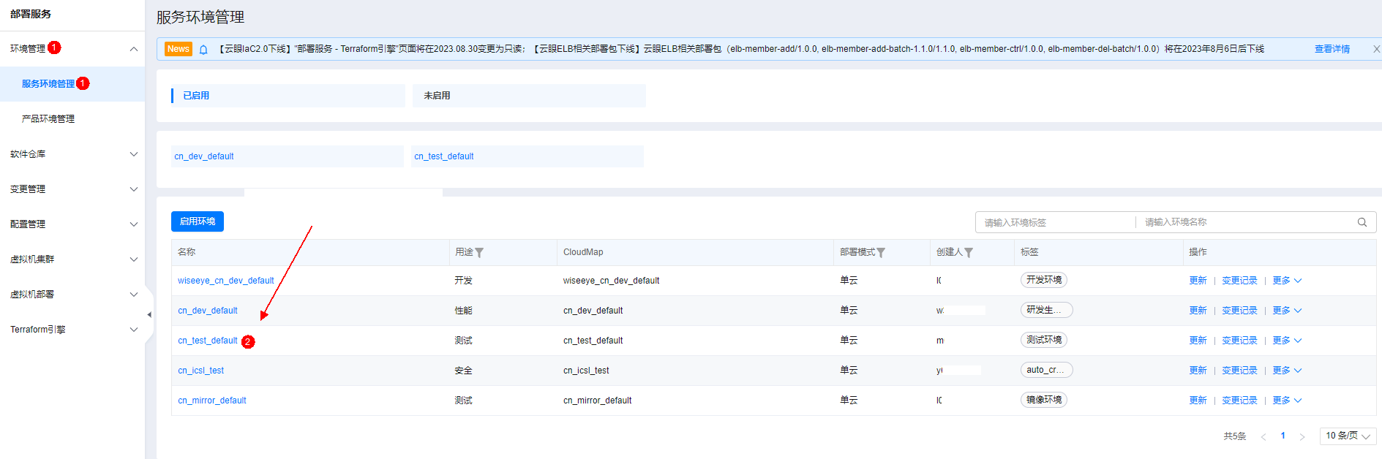This screenshot has height=459, width=1382.
Task: Open the 10 条/页 page size dropdown
Action: point(1347,436)
